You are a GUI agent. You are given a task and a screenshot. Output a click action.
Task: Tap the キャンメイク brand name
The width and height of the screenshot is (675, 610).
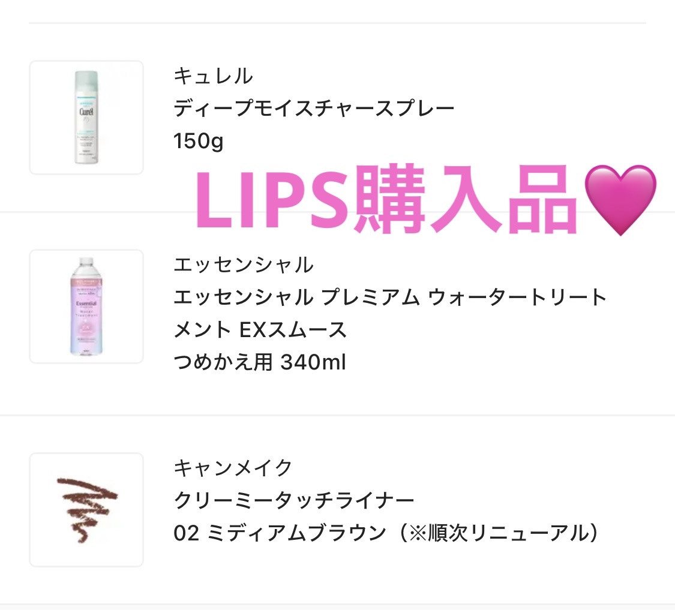(x=233, y=467)
